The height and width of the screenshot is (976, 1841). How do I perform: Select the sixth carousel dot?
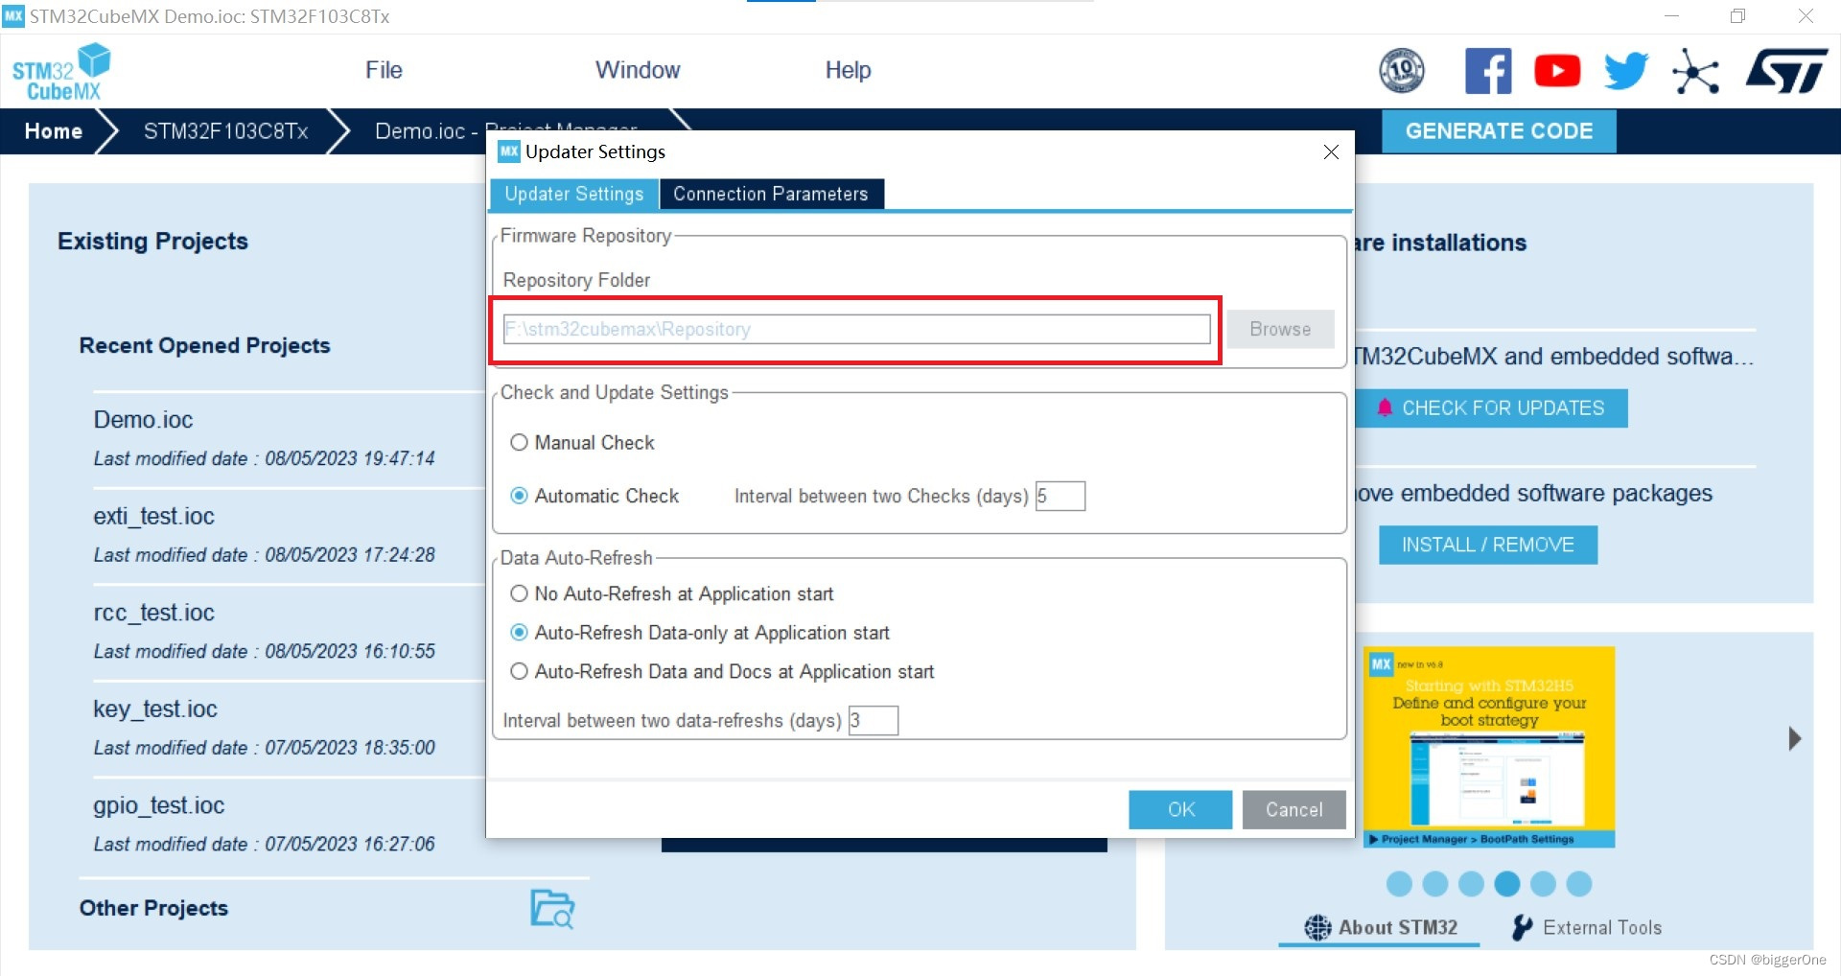[x=1579, y=883]
